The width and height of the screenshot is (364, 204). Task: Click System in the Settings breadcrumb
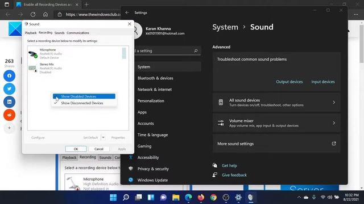pyautogui.click(x=225, y=27)
